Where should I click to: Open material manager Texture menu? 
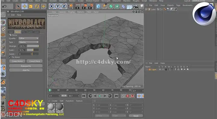(x=79, y=101)
